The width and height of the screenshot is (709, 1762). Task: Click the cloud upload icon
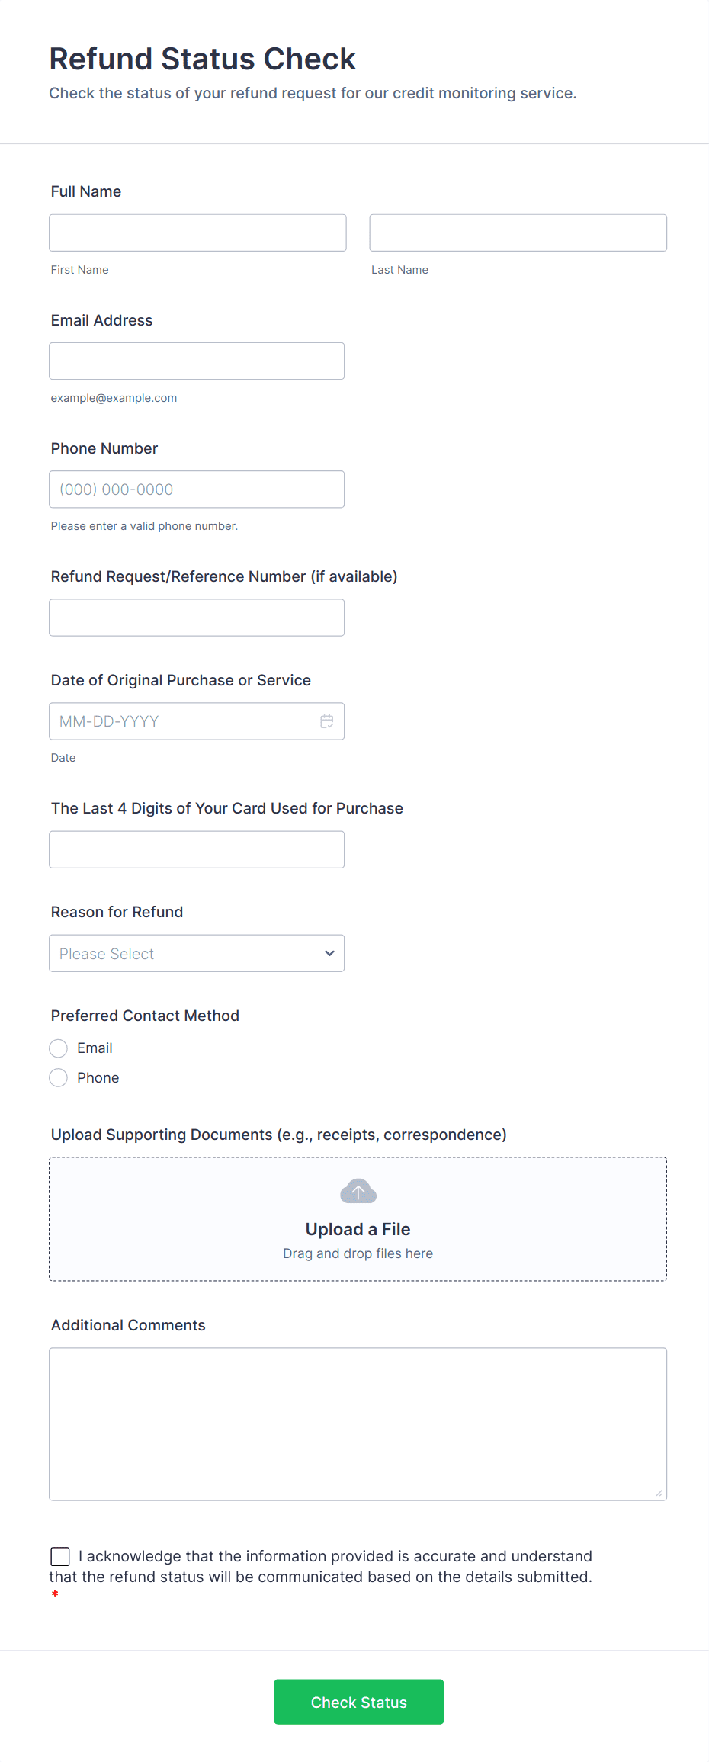(358, 1191)
